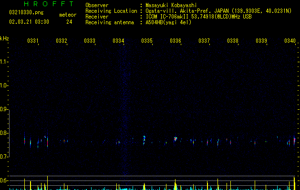Click the 0335 time marker
This screenshot has width=300, height=190.
pyautogui.click(x=147, y=40)
